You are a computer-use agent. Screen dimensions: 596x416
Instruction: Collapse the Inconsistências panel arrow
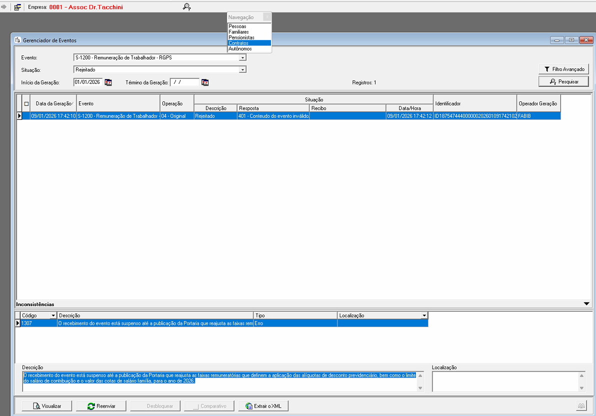586,304
